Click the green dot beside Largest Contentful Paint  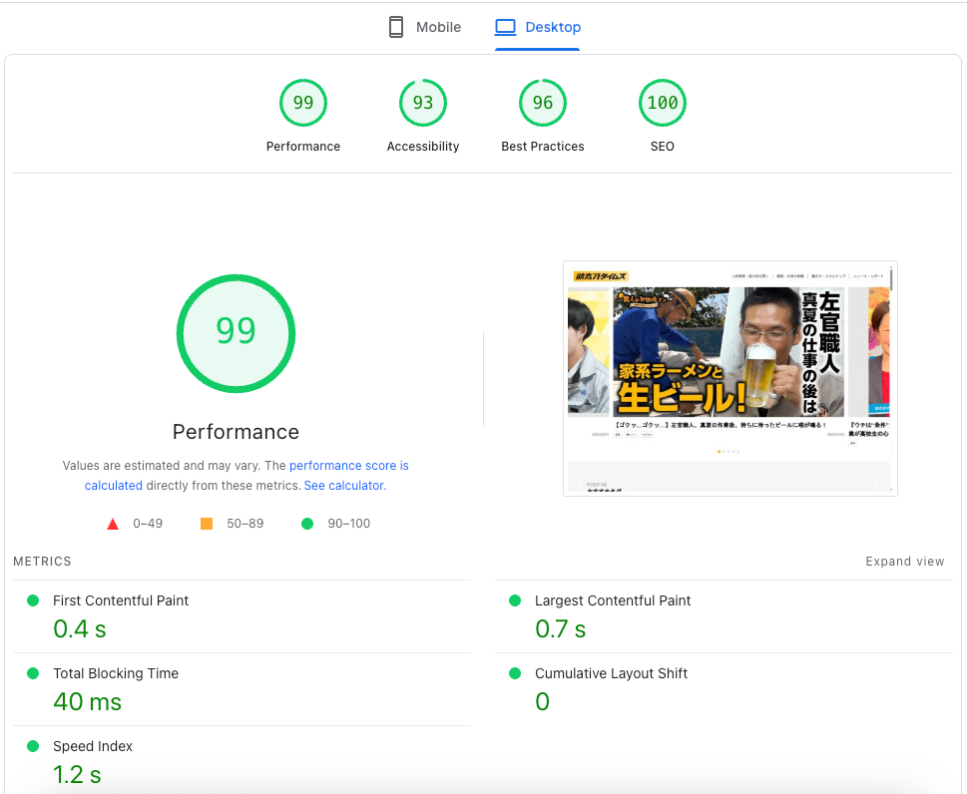515,600
